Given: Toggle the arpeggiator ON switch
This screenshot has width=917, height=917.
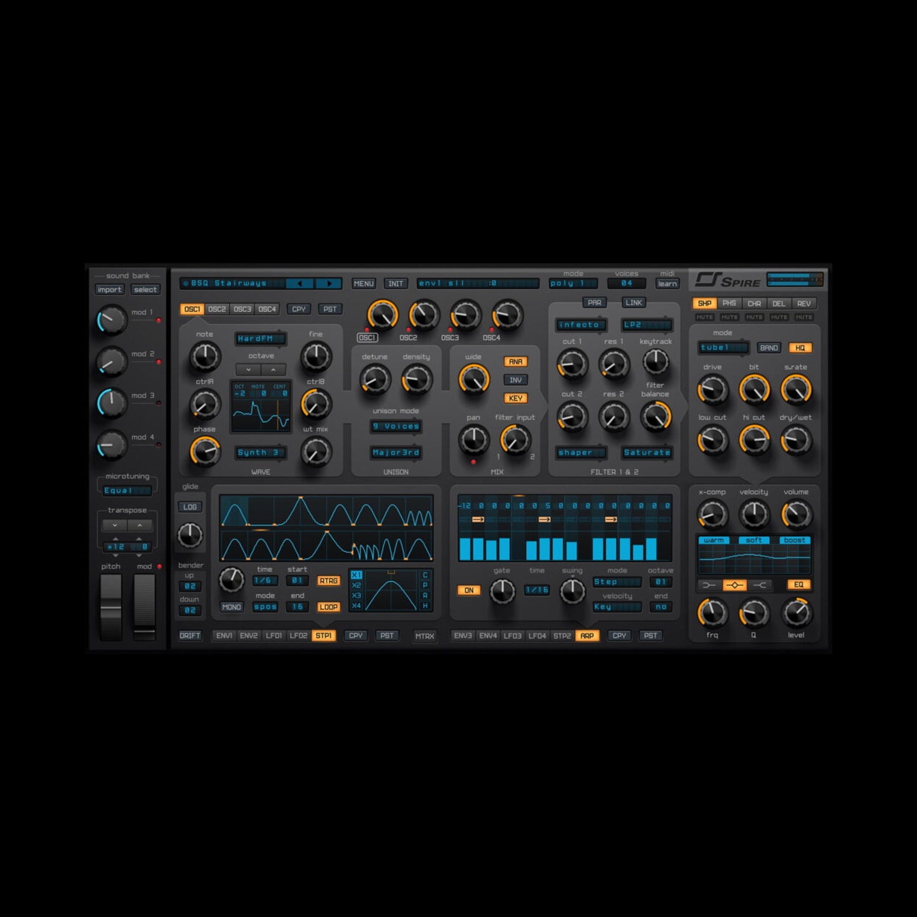Looking at the screenshot, I should pos(468,590).
